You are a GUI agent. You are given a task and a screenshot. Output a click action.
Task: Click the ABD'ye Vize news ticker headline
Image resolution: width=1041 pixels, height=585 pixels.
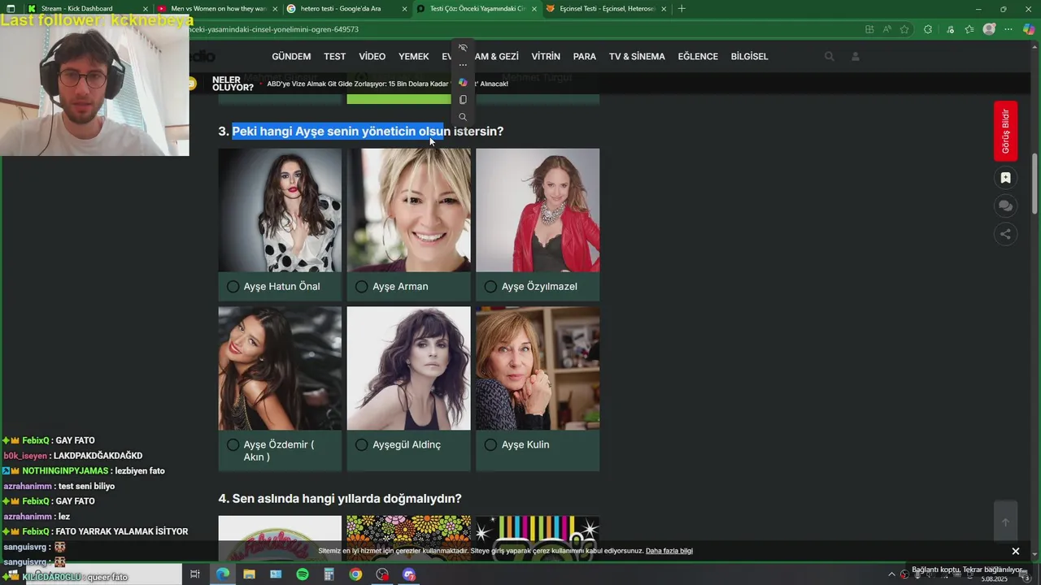tap(387, 84)
